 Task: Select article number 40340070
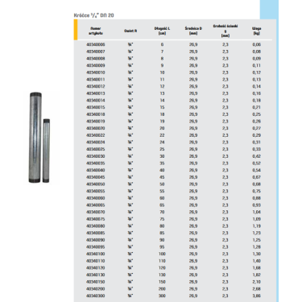(96, 212)
